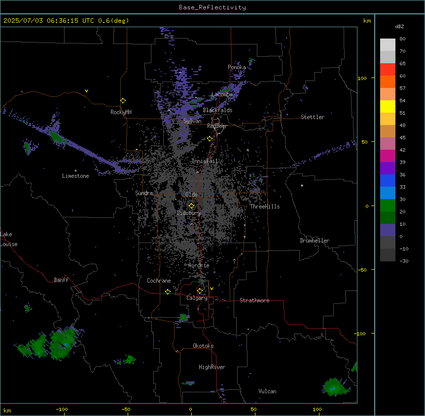Pick the yellow 51-54 dBZ legend swatch
The height and width of the screenshot is (416, 425).
(388, 106)
